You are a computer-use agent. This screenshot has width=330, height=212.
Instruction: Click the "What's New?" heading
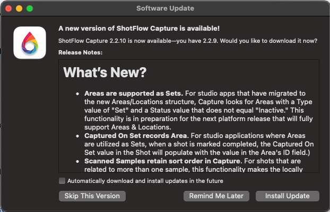point(105,72)
